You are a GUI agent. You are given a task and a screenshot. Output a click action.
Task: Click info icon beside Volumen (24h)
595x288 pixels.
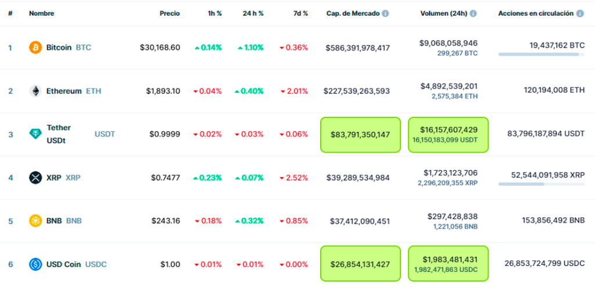pyautogui.click(x=474, y=13)
